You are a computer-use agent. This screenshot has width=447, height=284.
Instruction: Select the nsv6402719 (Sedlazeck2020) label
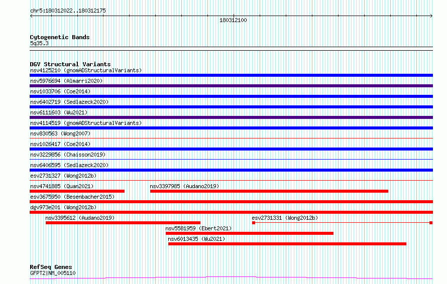pos(69,102)
